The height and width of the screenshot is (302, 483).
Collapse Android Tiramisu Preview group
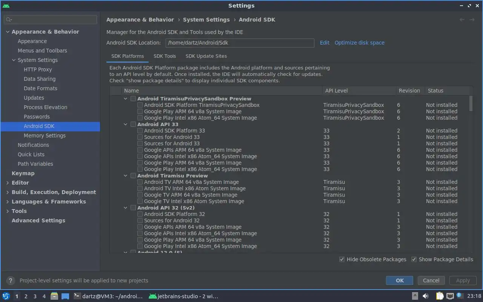tap(126, 176)
